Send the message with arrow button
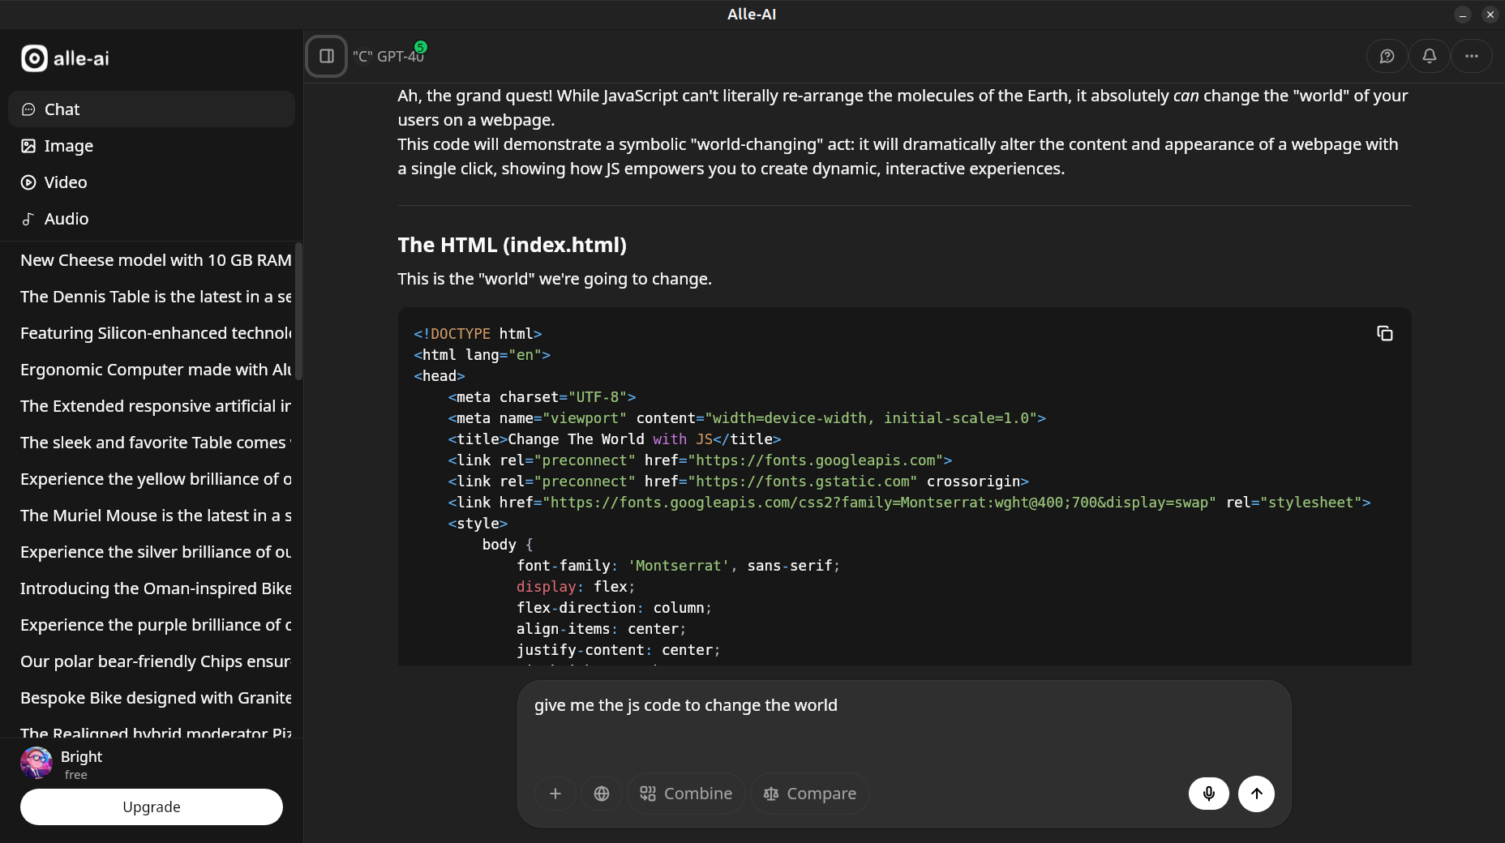Screen dimensions: 1505x843 (x=1256, y=794)
